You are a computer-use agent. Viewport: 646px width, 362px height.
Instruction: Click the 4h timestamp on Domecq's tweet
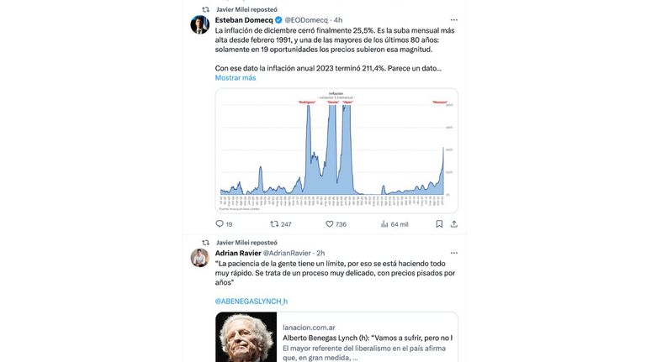[338, 20]
